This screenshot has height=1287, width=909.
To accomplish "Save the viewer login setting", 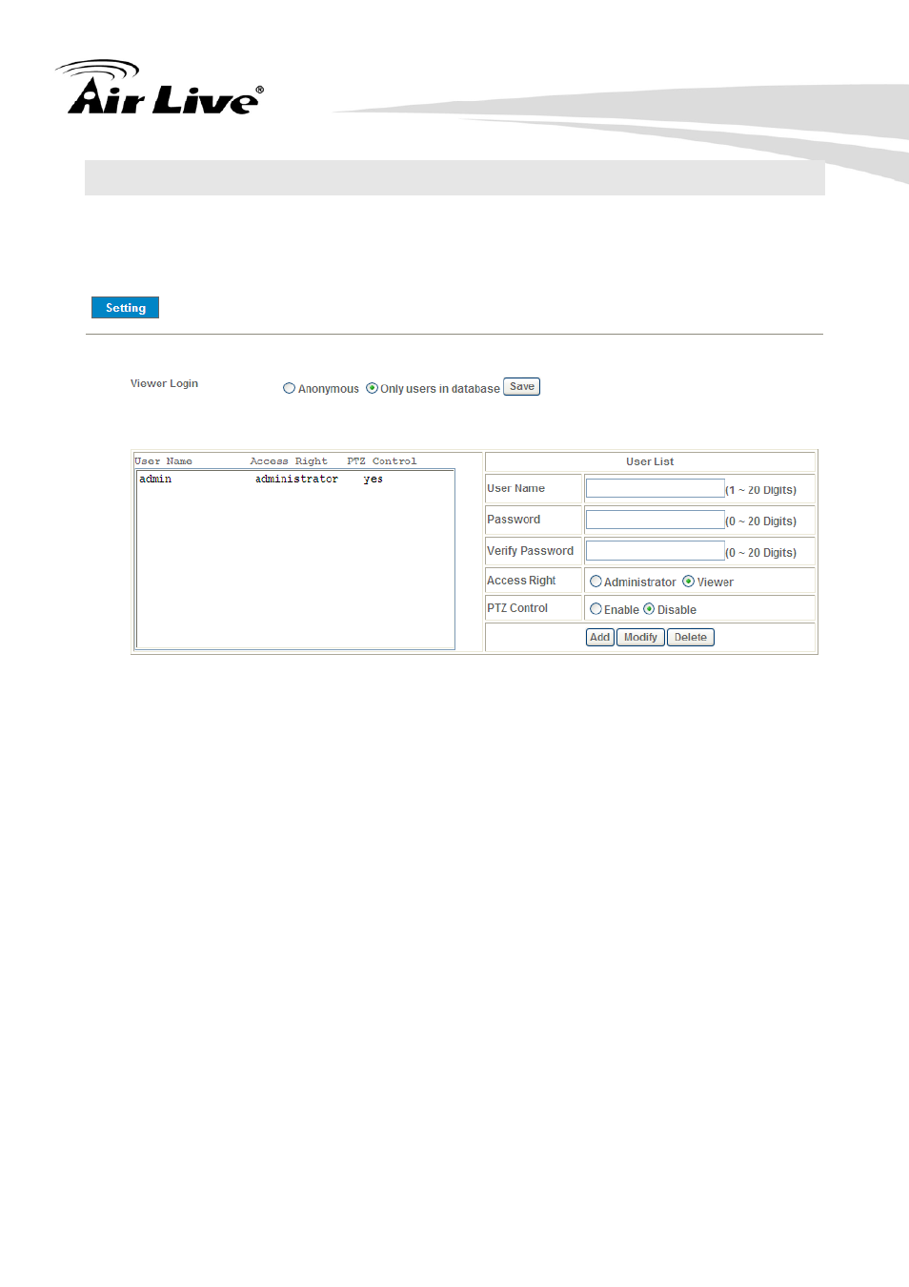I will [521, 387].
